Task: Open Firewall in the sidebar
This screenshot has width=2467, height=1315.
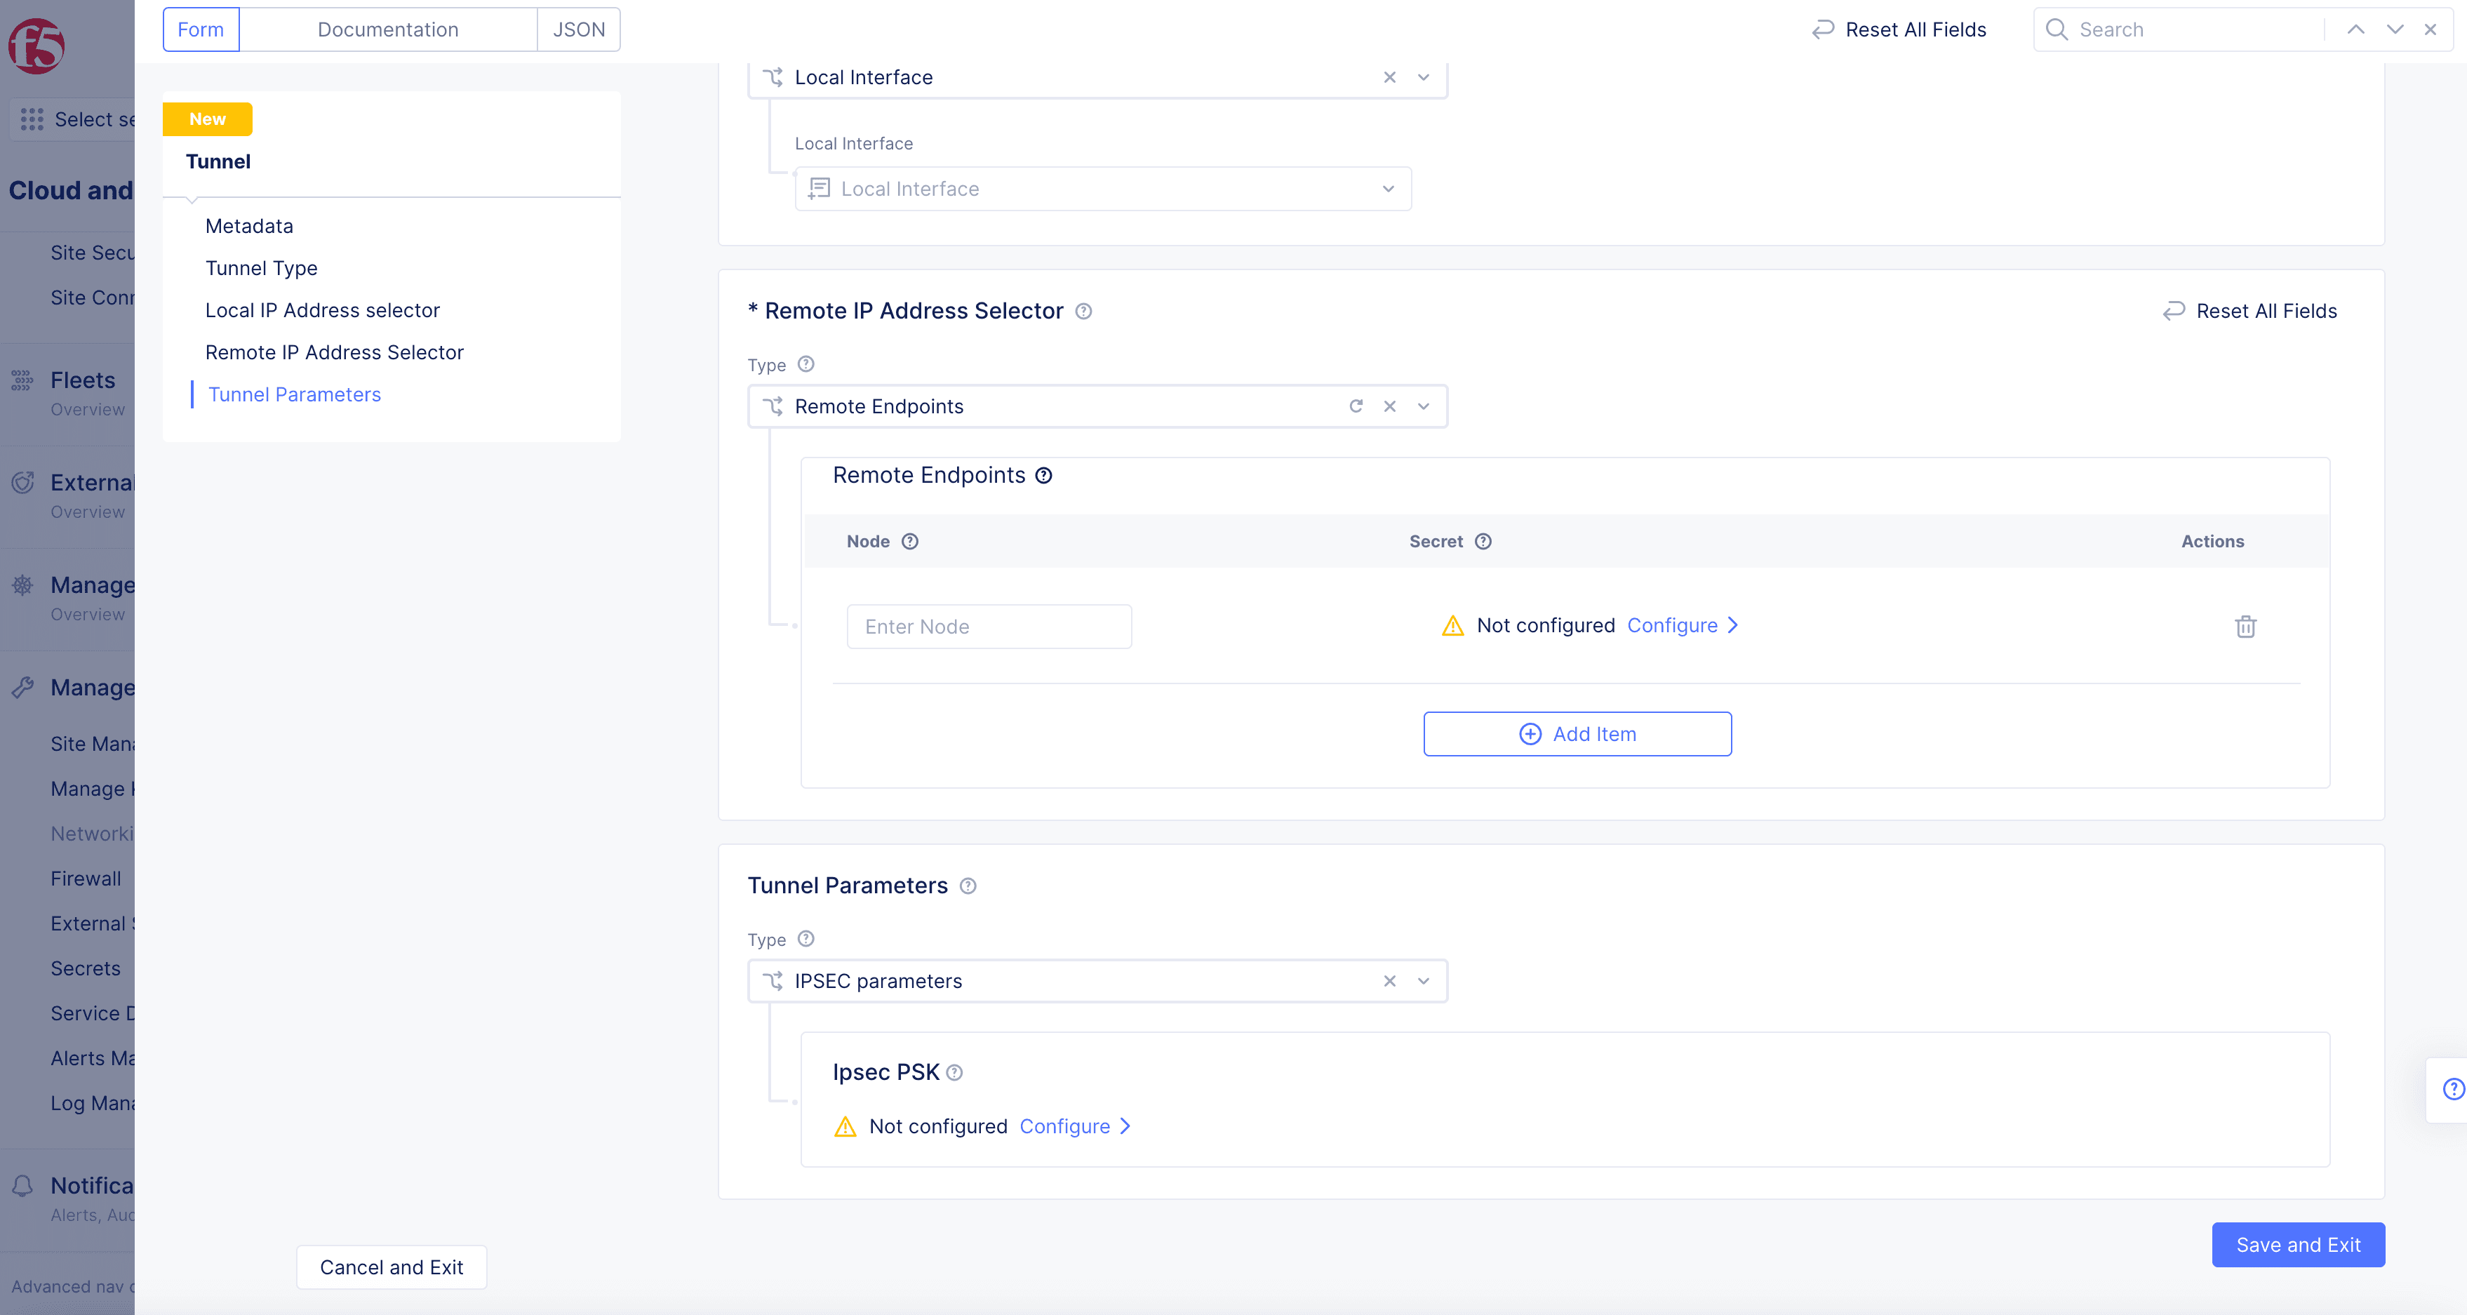Action: click(x=86, y=879)
